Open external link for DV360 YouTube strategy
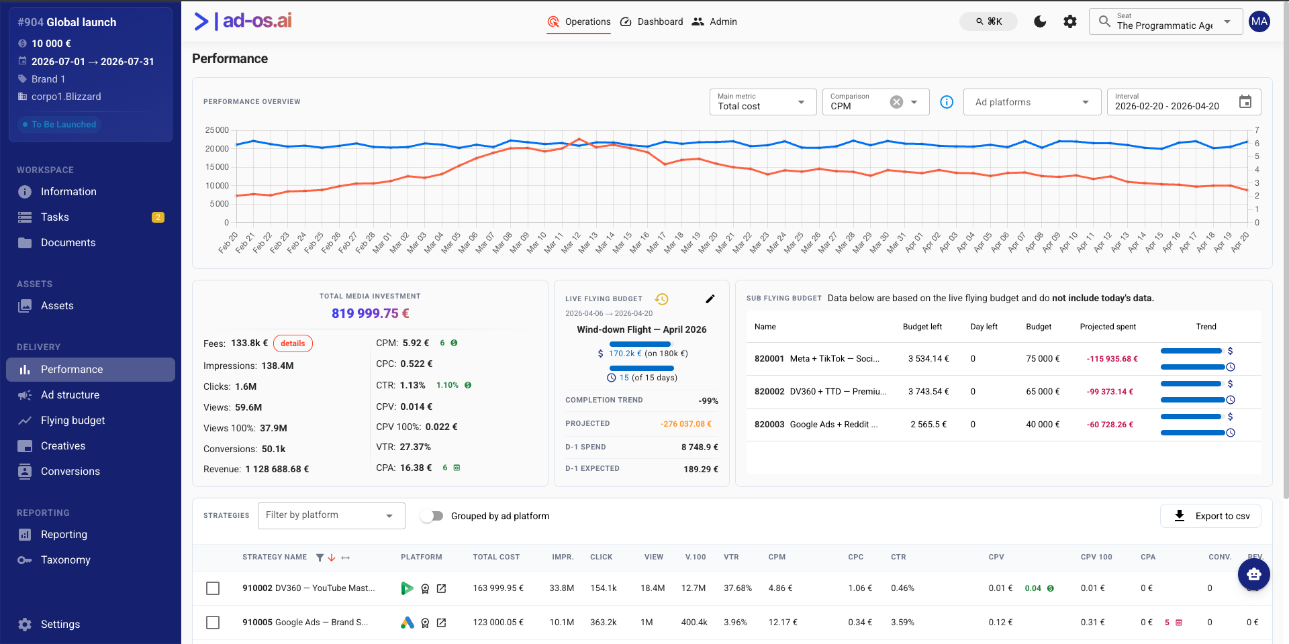 (x=442, y=588)
